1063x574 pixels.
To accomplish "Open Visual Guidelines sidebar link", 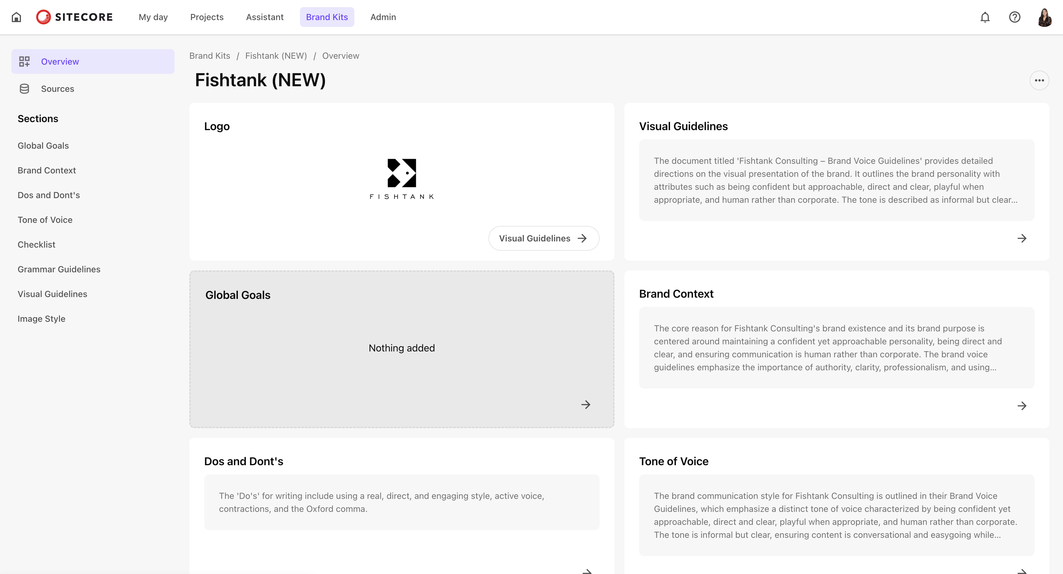I will pyautogui.click(x=53, y=295).
